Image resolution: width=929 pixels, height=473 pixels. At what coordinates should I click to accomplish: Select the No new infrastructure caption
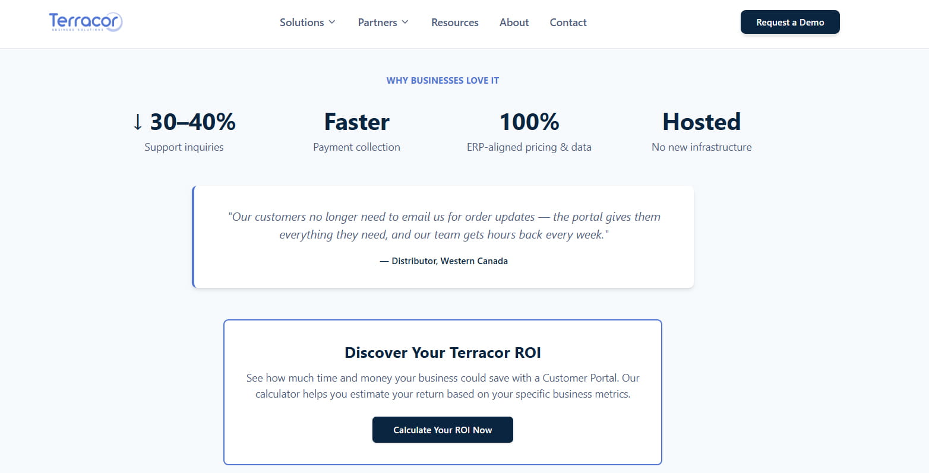[702, 147]
